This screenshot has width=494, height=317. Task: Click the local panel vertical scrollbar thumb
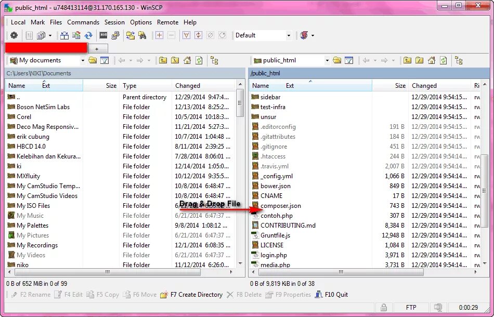coord(240,102)
